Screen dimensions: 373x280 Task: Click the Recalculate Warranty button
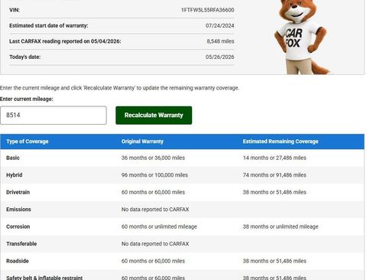click(x=154, y=116)
